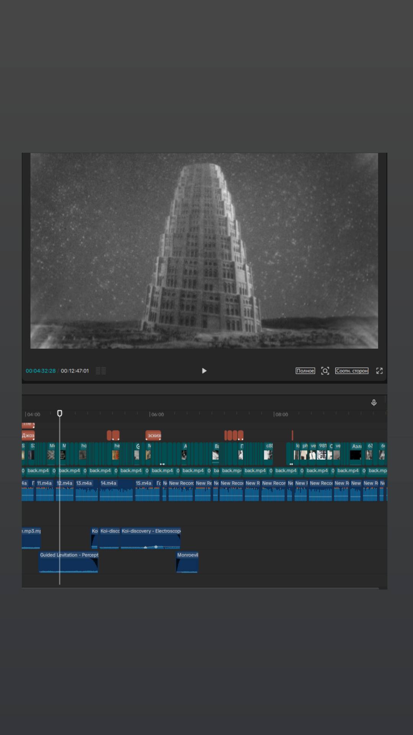Viewport: 413px width, 735px height.
Task: Select the thin red marker clip near 08:00
Action: pos(293,435)
